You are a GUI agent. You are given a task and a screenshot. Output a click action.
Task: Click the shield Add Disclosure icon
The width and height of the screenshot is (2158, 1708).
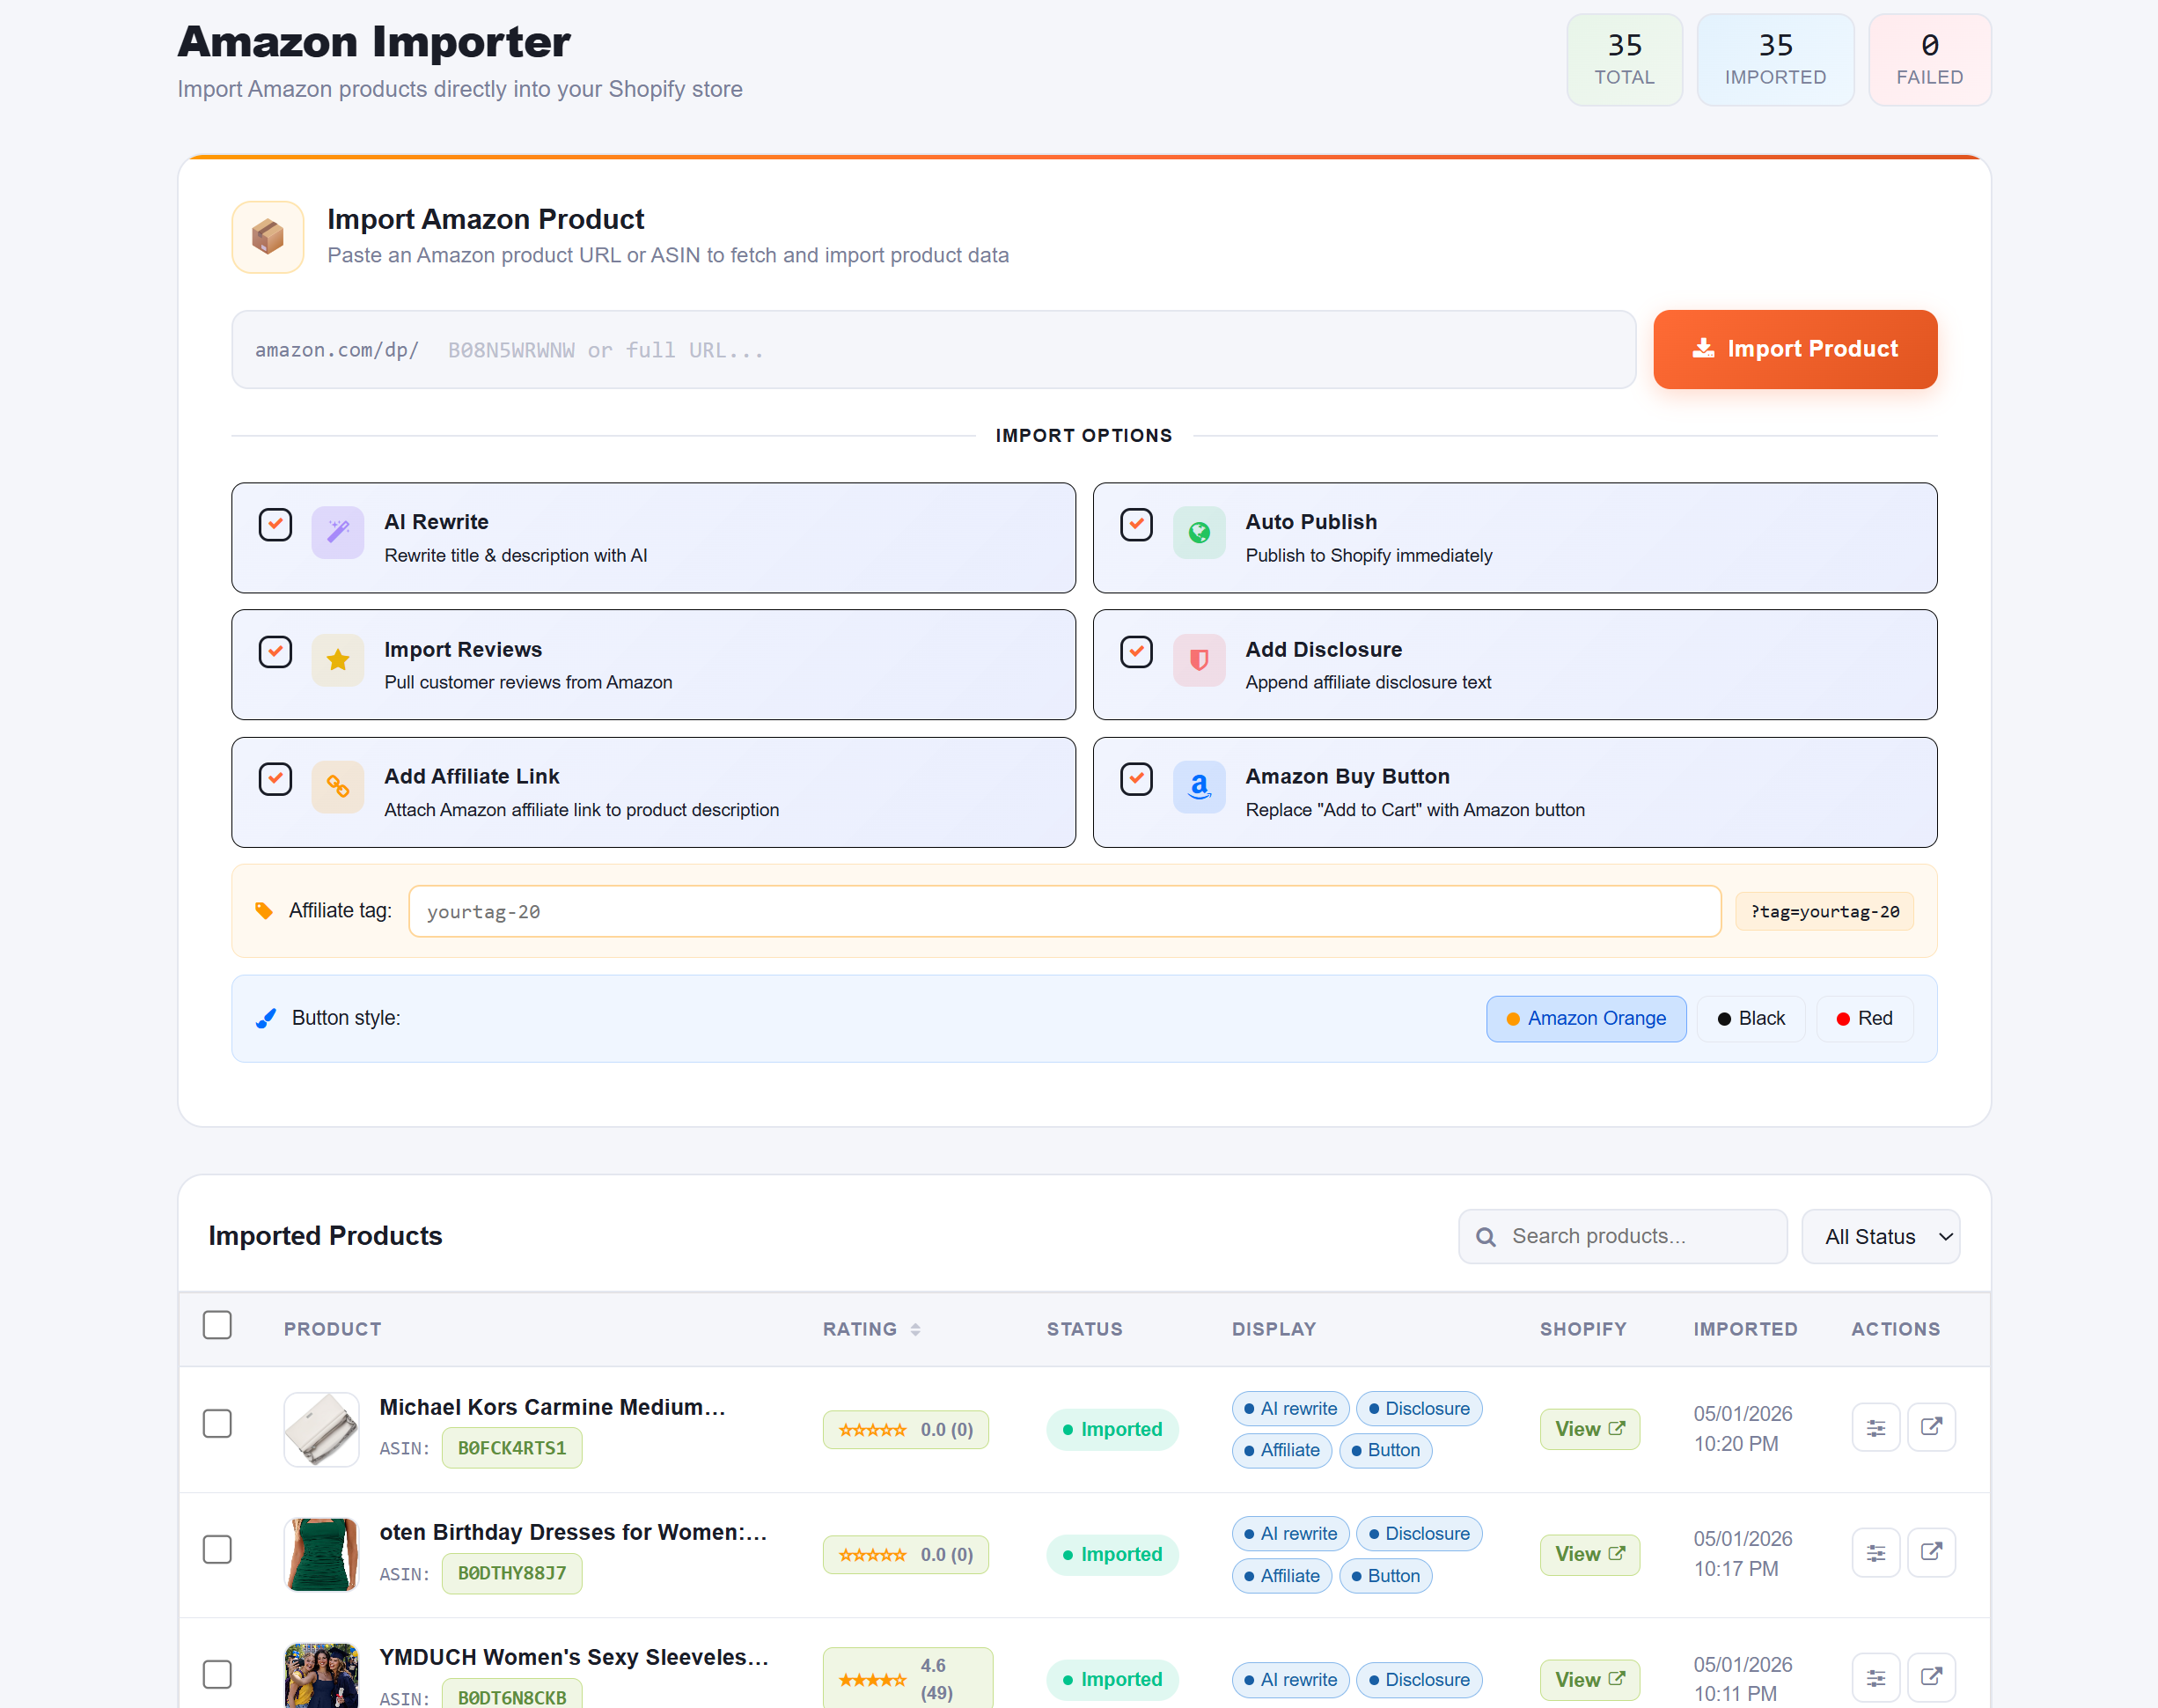tap(1200, 659)
